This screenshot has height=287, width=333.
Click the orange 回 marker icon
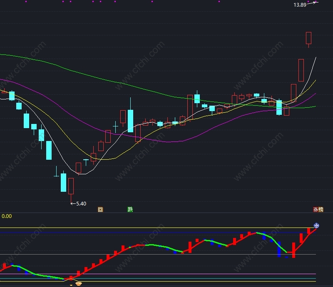(100, 210)
